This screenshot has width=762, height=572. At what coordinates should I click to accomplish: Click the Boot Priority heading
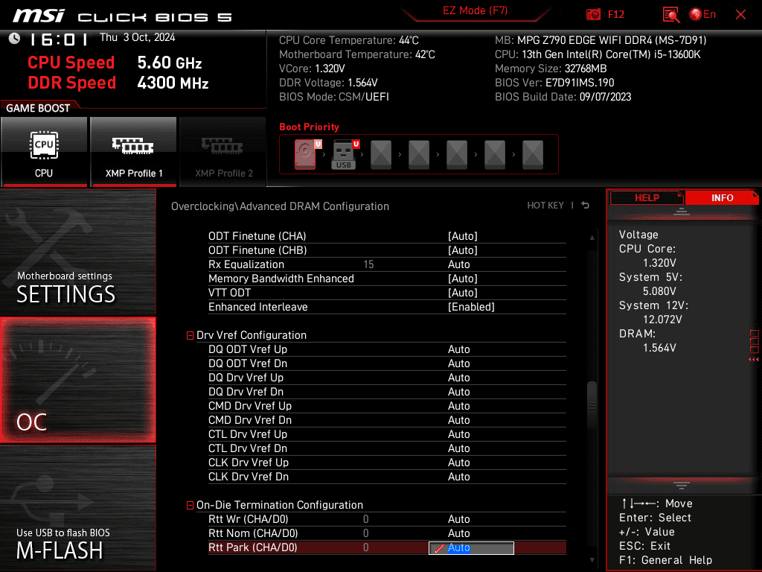(309, 127)
